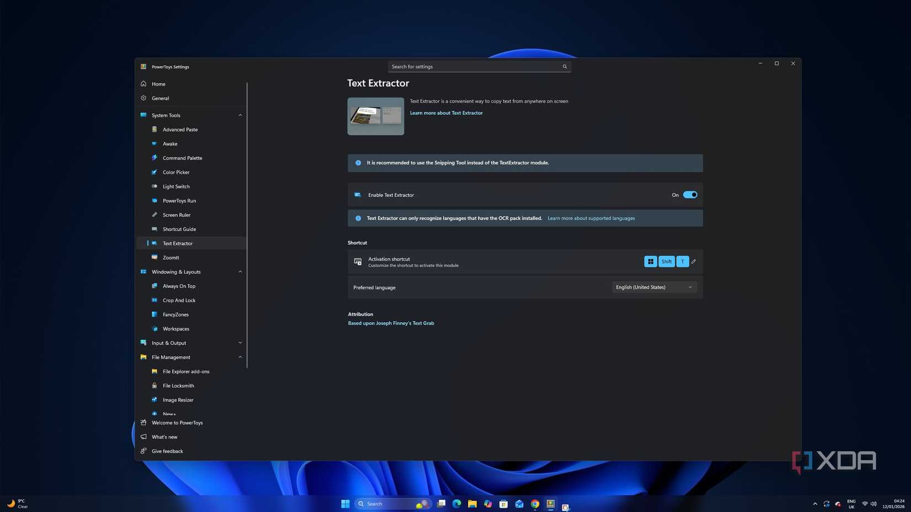Collapse the System Tools group

[x=240, y=115]
